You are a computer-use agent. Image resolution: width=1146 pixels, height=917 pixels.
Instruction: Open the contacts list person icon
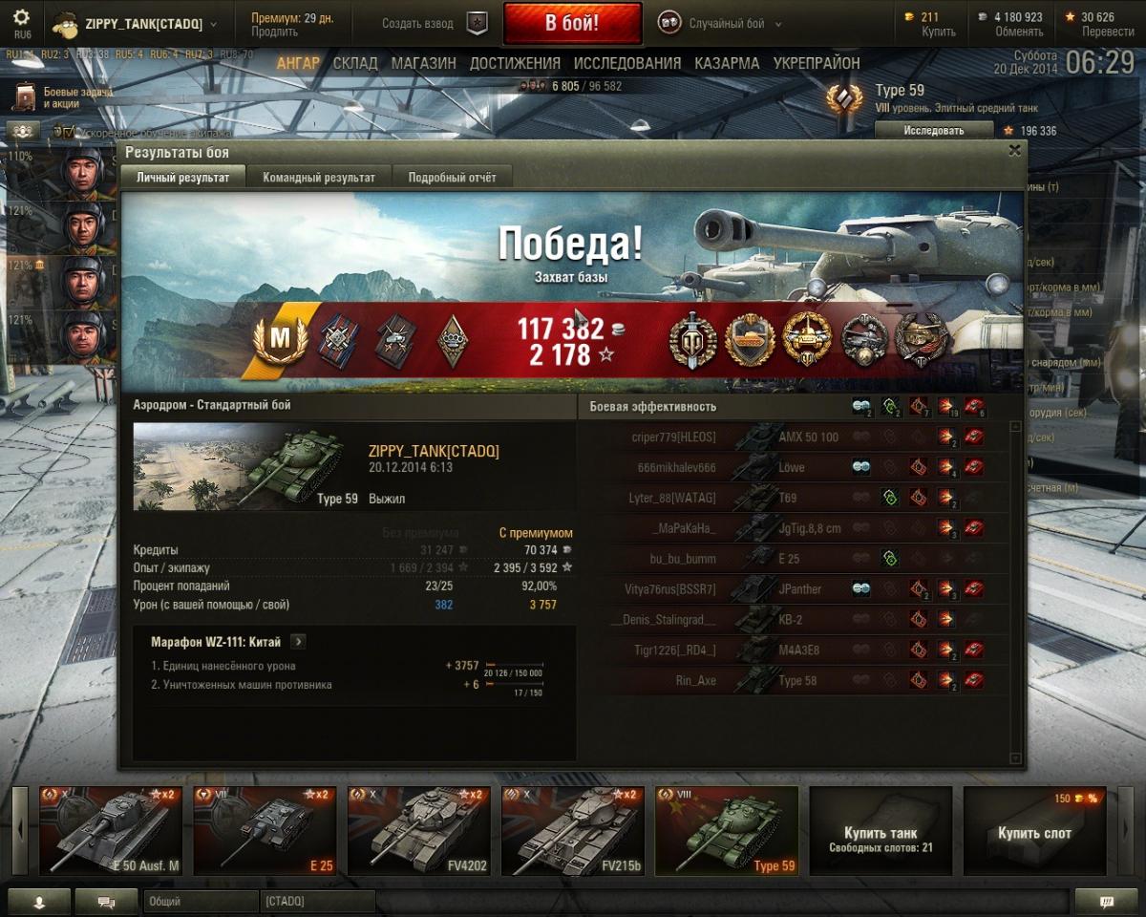coord(38,902)
